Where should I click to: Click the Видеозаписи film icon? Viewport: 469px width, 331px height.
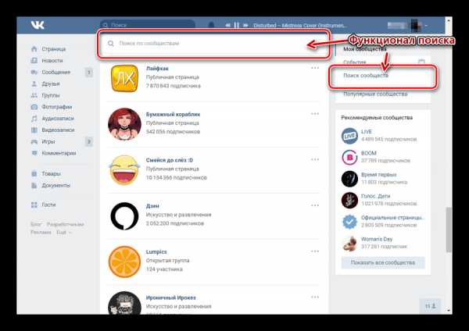(34, 130)
